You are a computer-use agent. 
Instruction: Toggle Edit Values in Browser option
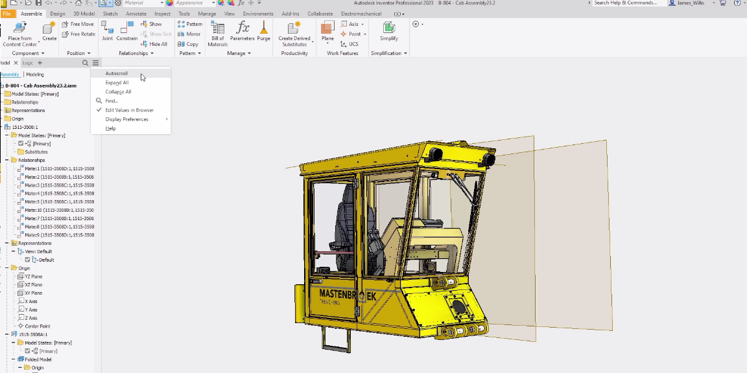(129, 110)
